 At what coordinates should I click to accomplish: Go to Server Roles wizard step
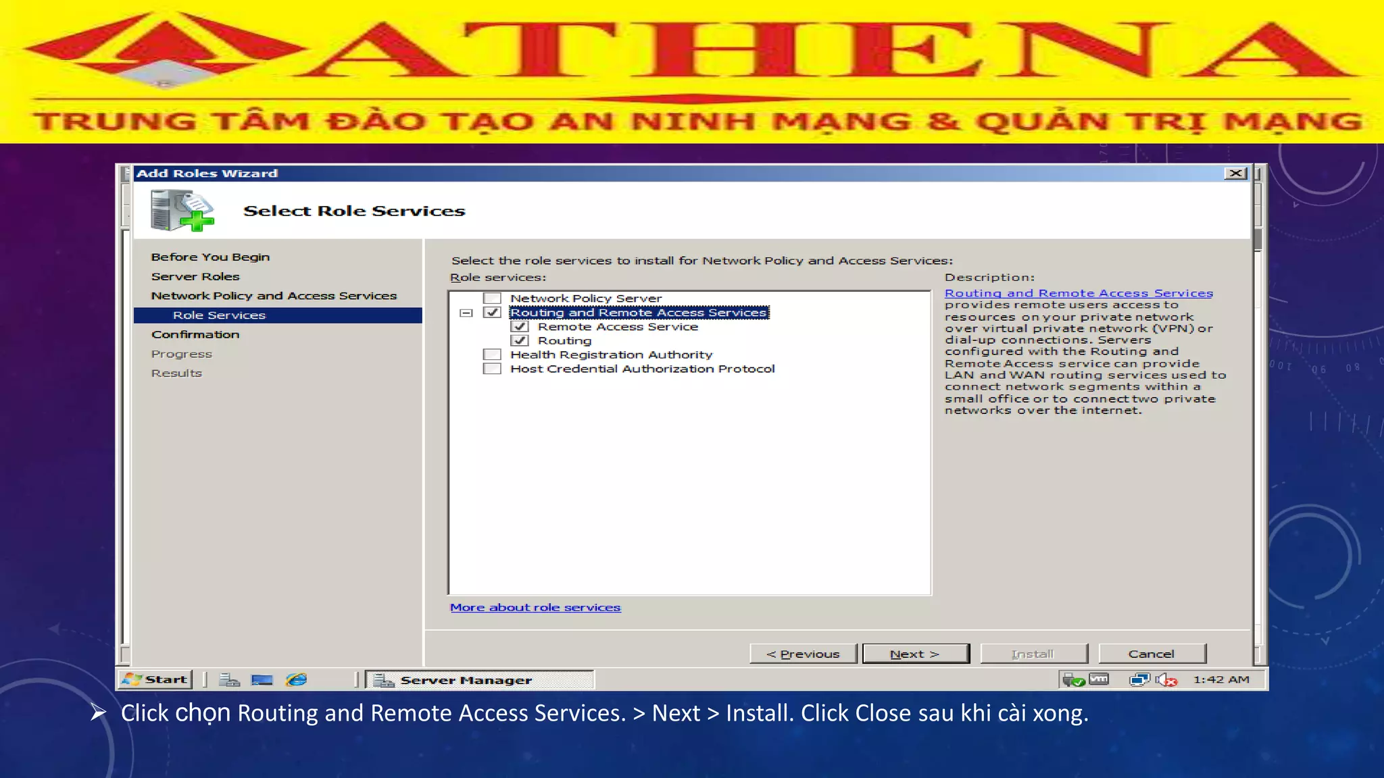pos(195,276)
